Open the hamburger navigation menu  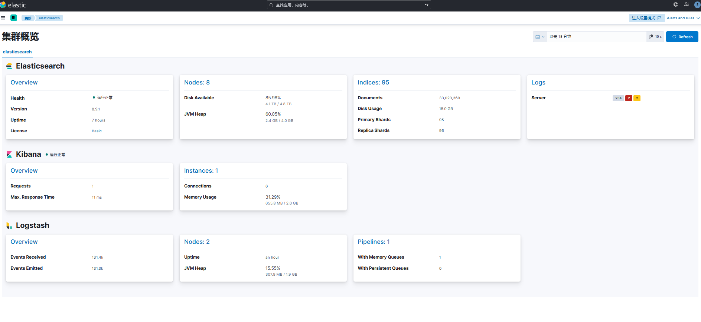(3, 18)
